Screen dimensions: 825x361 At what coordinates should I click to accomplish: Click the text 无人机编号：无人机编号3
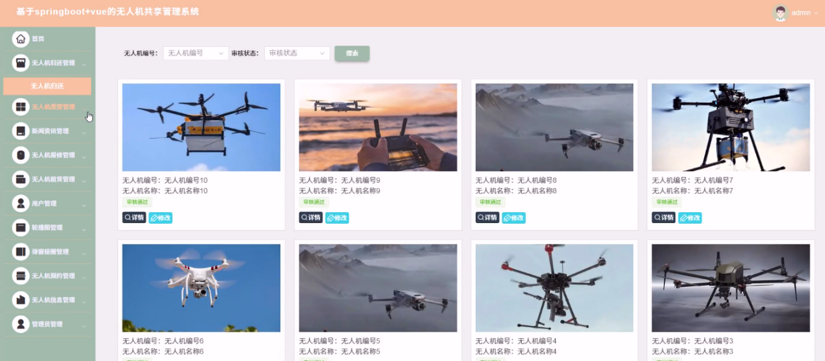(x=692, y=341)
